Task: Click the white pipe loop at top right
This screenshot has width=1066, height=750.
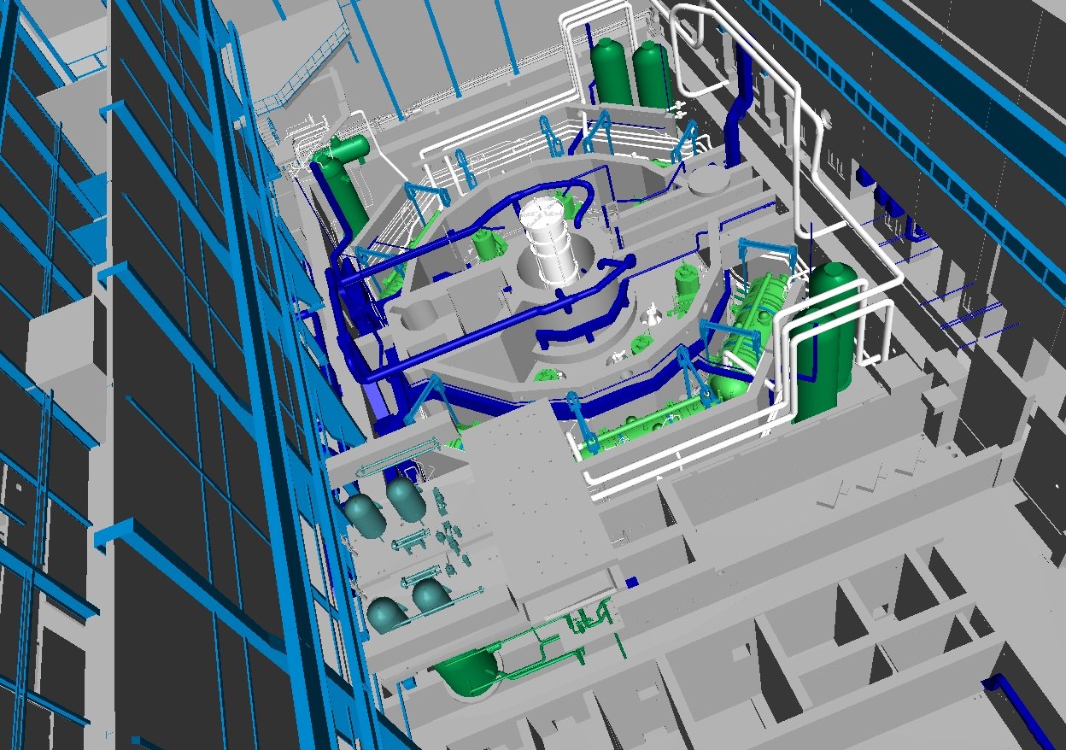Action: tap(694, 34)
